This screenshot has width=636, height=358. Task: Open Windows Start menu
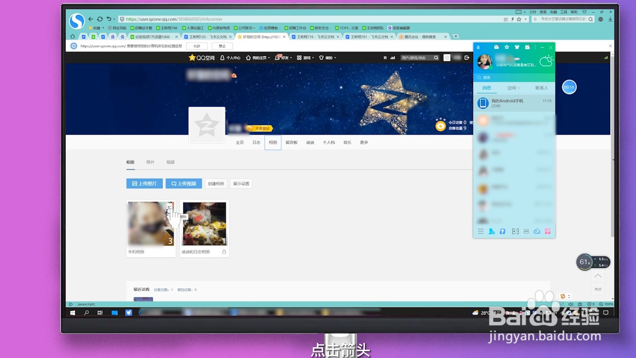[72, 313]
